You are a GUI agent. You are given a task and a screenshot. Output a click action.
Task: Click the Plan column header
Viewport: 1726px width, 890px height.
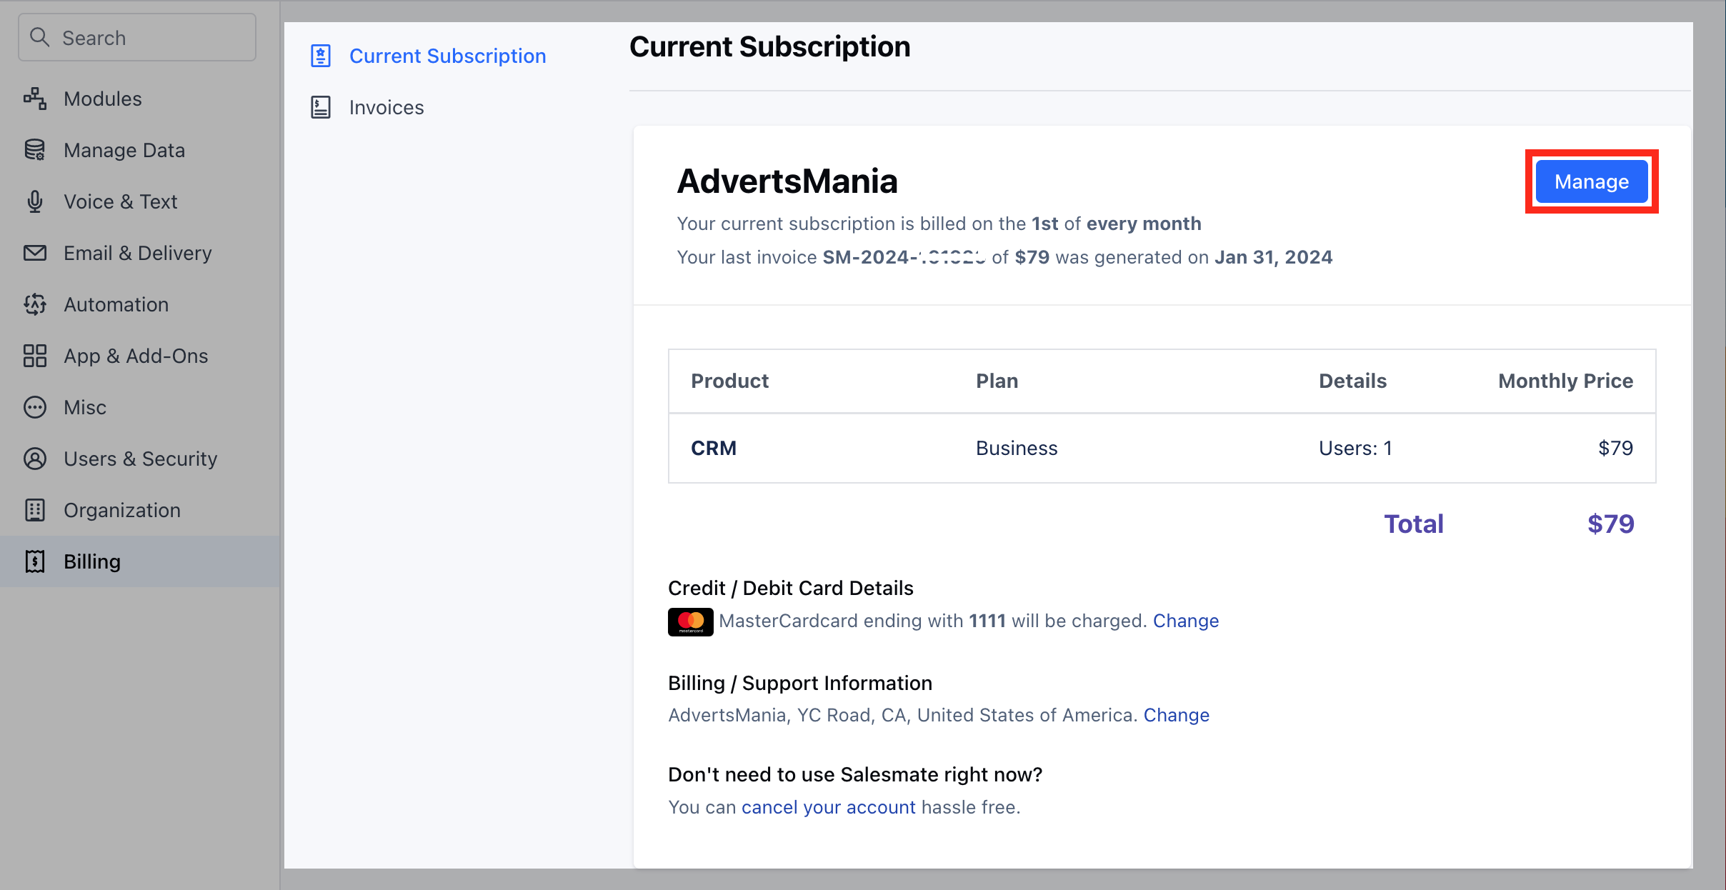pyautogui.click(x=997, y=381)
